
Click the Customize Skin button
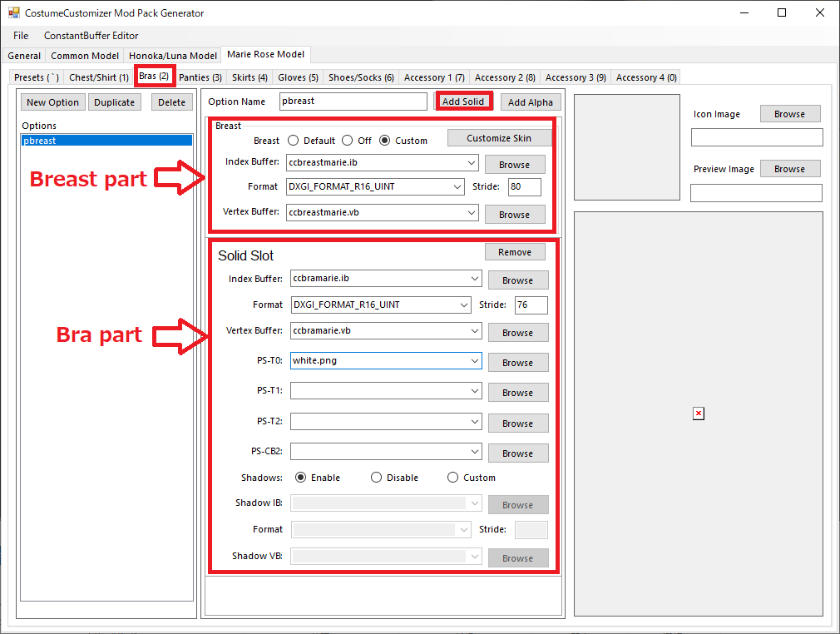point(499,138)
